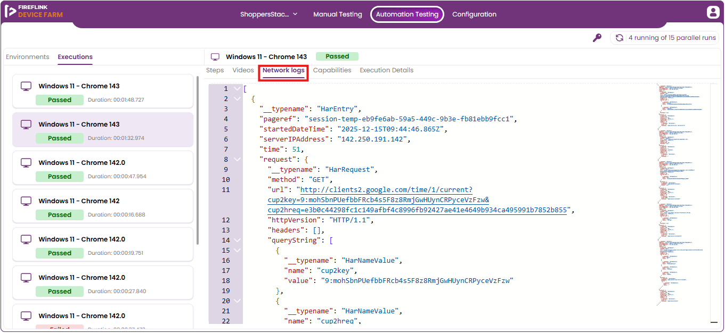
Task: Collapse the fold arrow at line 15
Action: coord(237,251)
